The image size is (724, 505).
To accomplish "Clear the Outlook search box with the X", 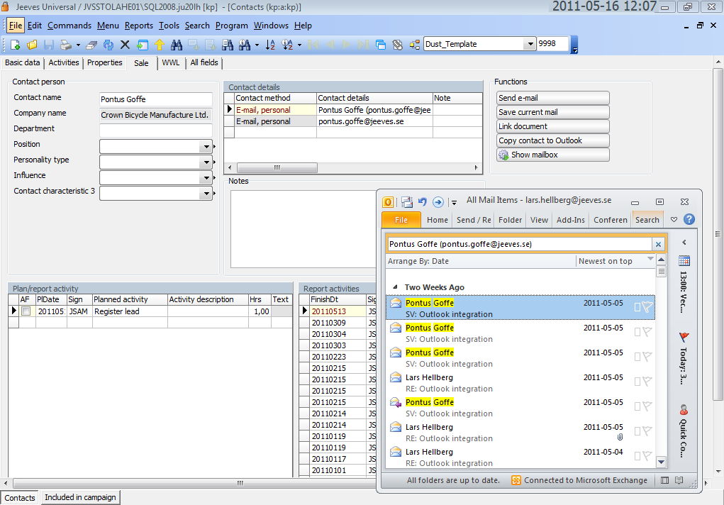I will (x=659, y=245).
